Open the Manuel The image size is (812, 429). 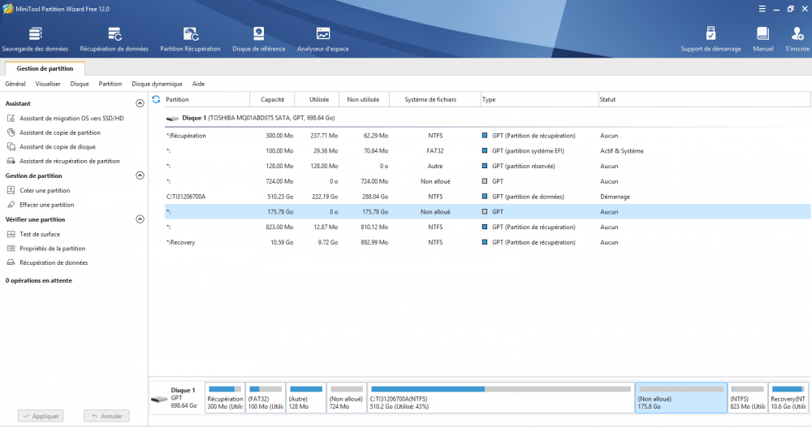(762, 39)
